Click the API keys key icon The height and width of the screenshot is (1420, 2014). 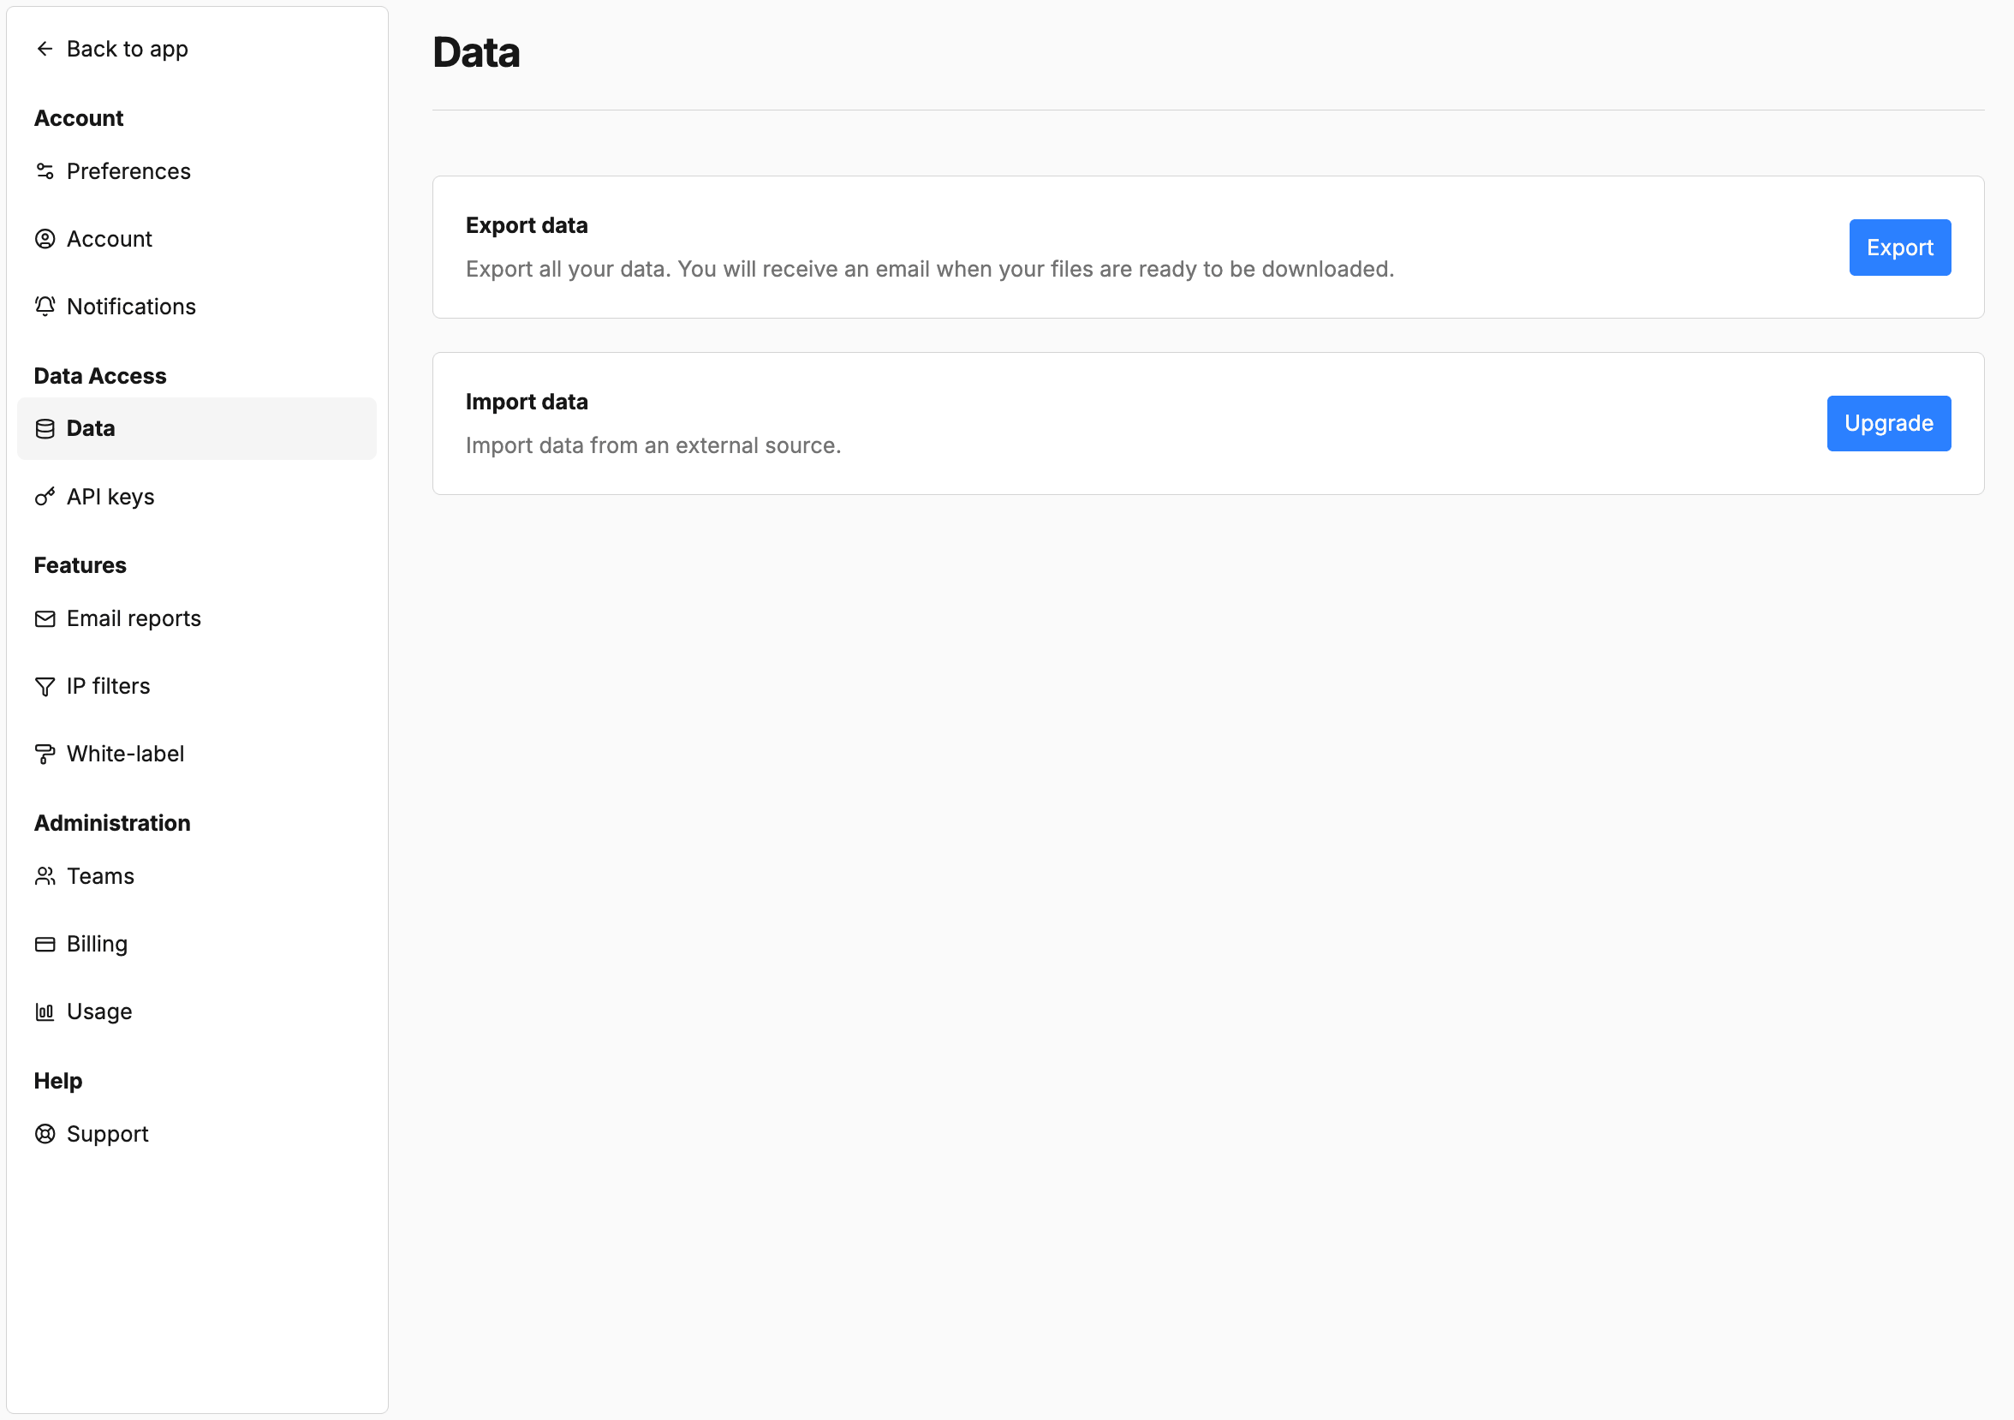point(45,498)
